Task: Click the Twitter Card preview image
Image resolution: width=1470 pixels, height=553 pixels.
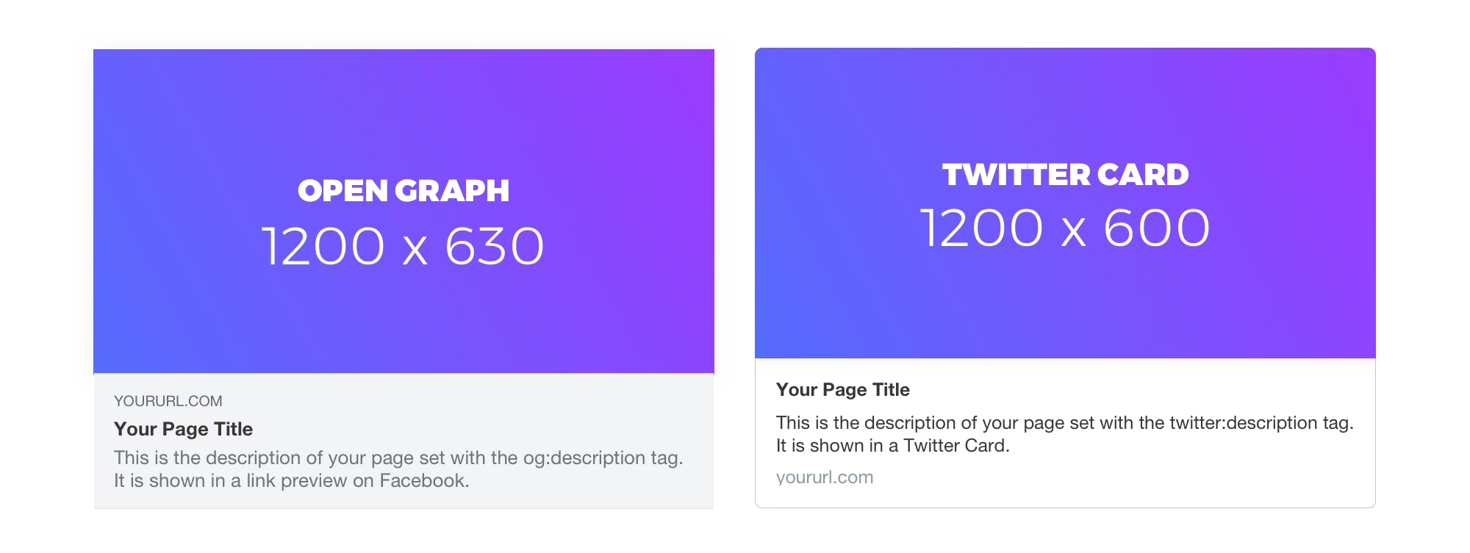Action: pos(1065,203)
